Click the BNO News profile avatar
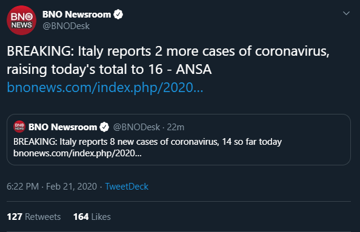360x232 pixels. (x=21, y=20)
